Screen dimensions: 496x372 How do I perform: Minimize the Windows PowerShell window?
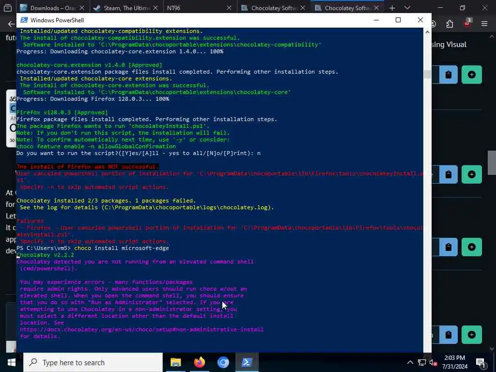pos(376,20)
